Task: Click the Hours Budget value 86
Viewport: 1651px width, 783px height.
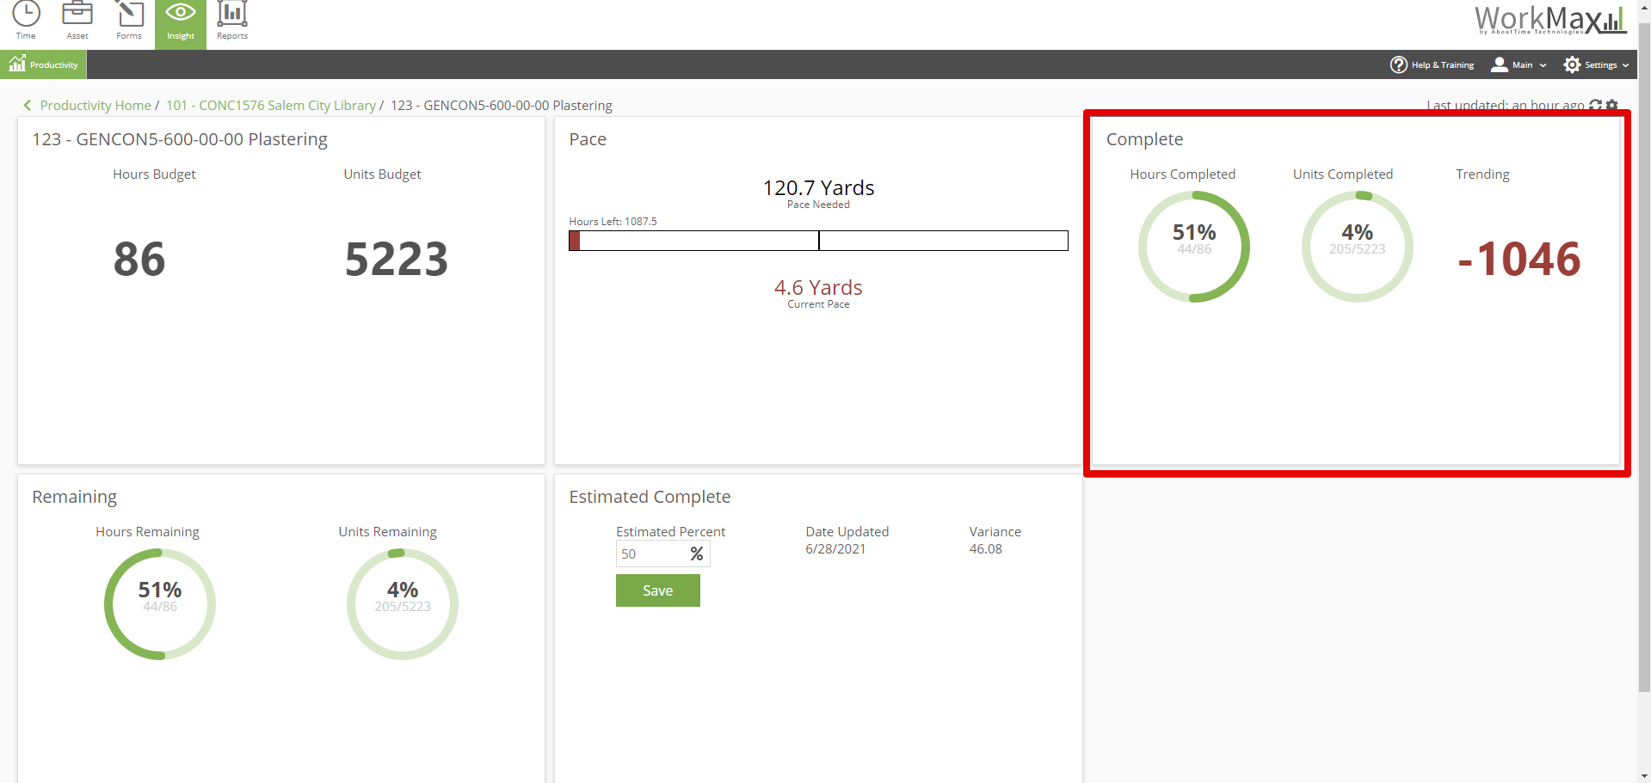Action: pos(139,259)
